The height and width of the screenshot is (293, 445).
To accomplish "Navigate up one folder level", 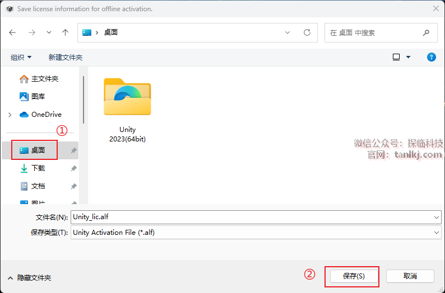I will coord(65,32).
